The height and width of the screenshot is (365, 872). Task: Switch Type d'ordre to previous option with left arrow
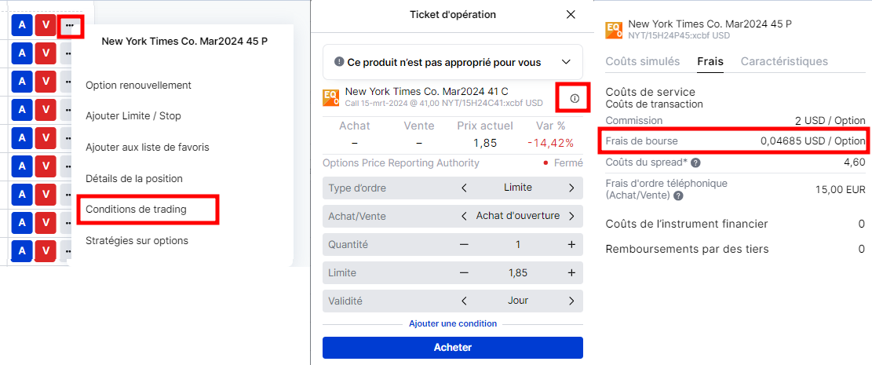464,188
